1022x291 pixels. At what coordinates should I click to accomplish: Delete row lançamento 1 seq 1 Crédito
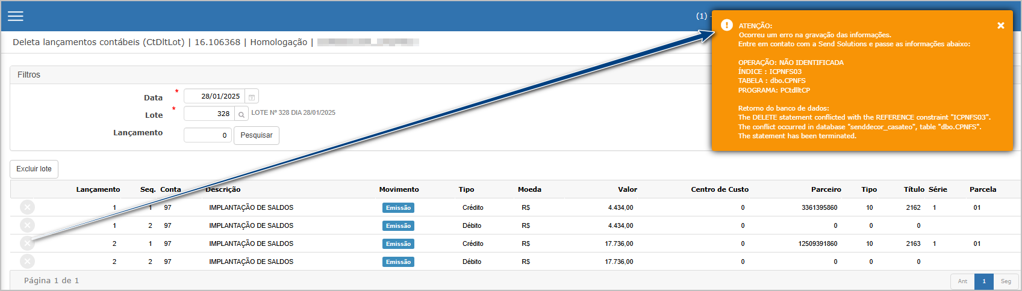(x=27, y=207)
